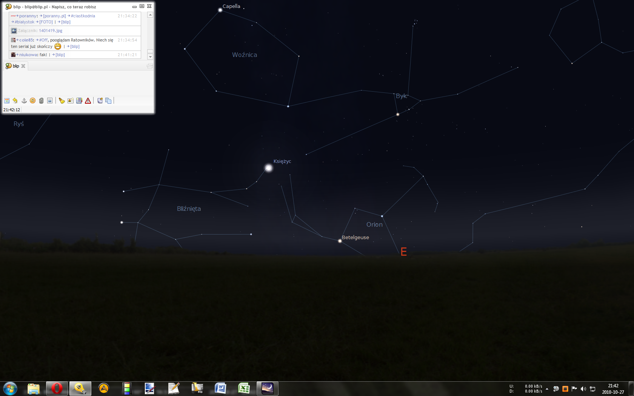Open Stellarium from the taskbar

coord(267,388)
